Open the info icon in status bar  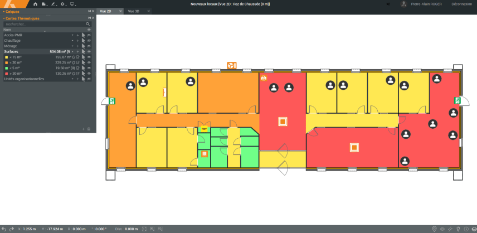(466, 229)
